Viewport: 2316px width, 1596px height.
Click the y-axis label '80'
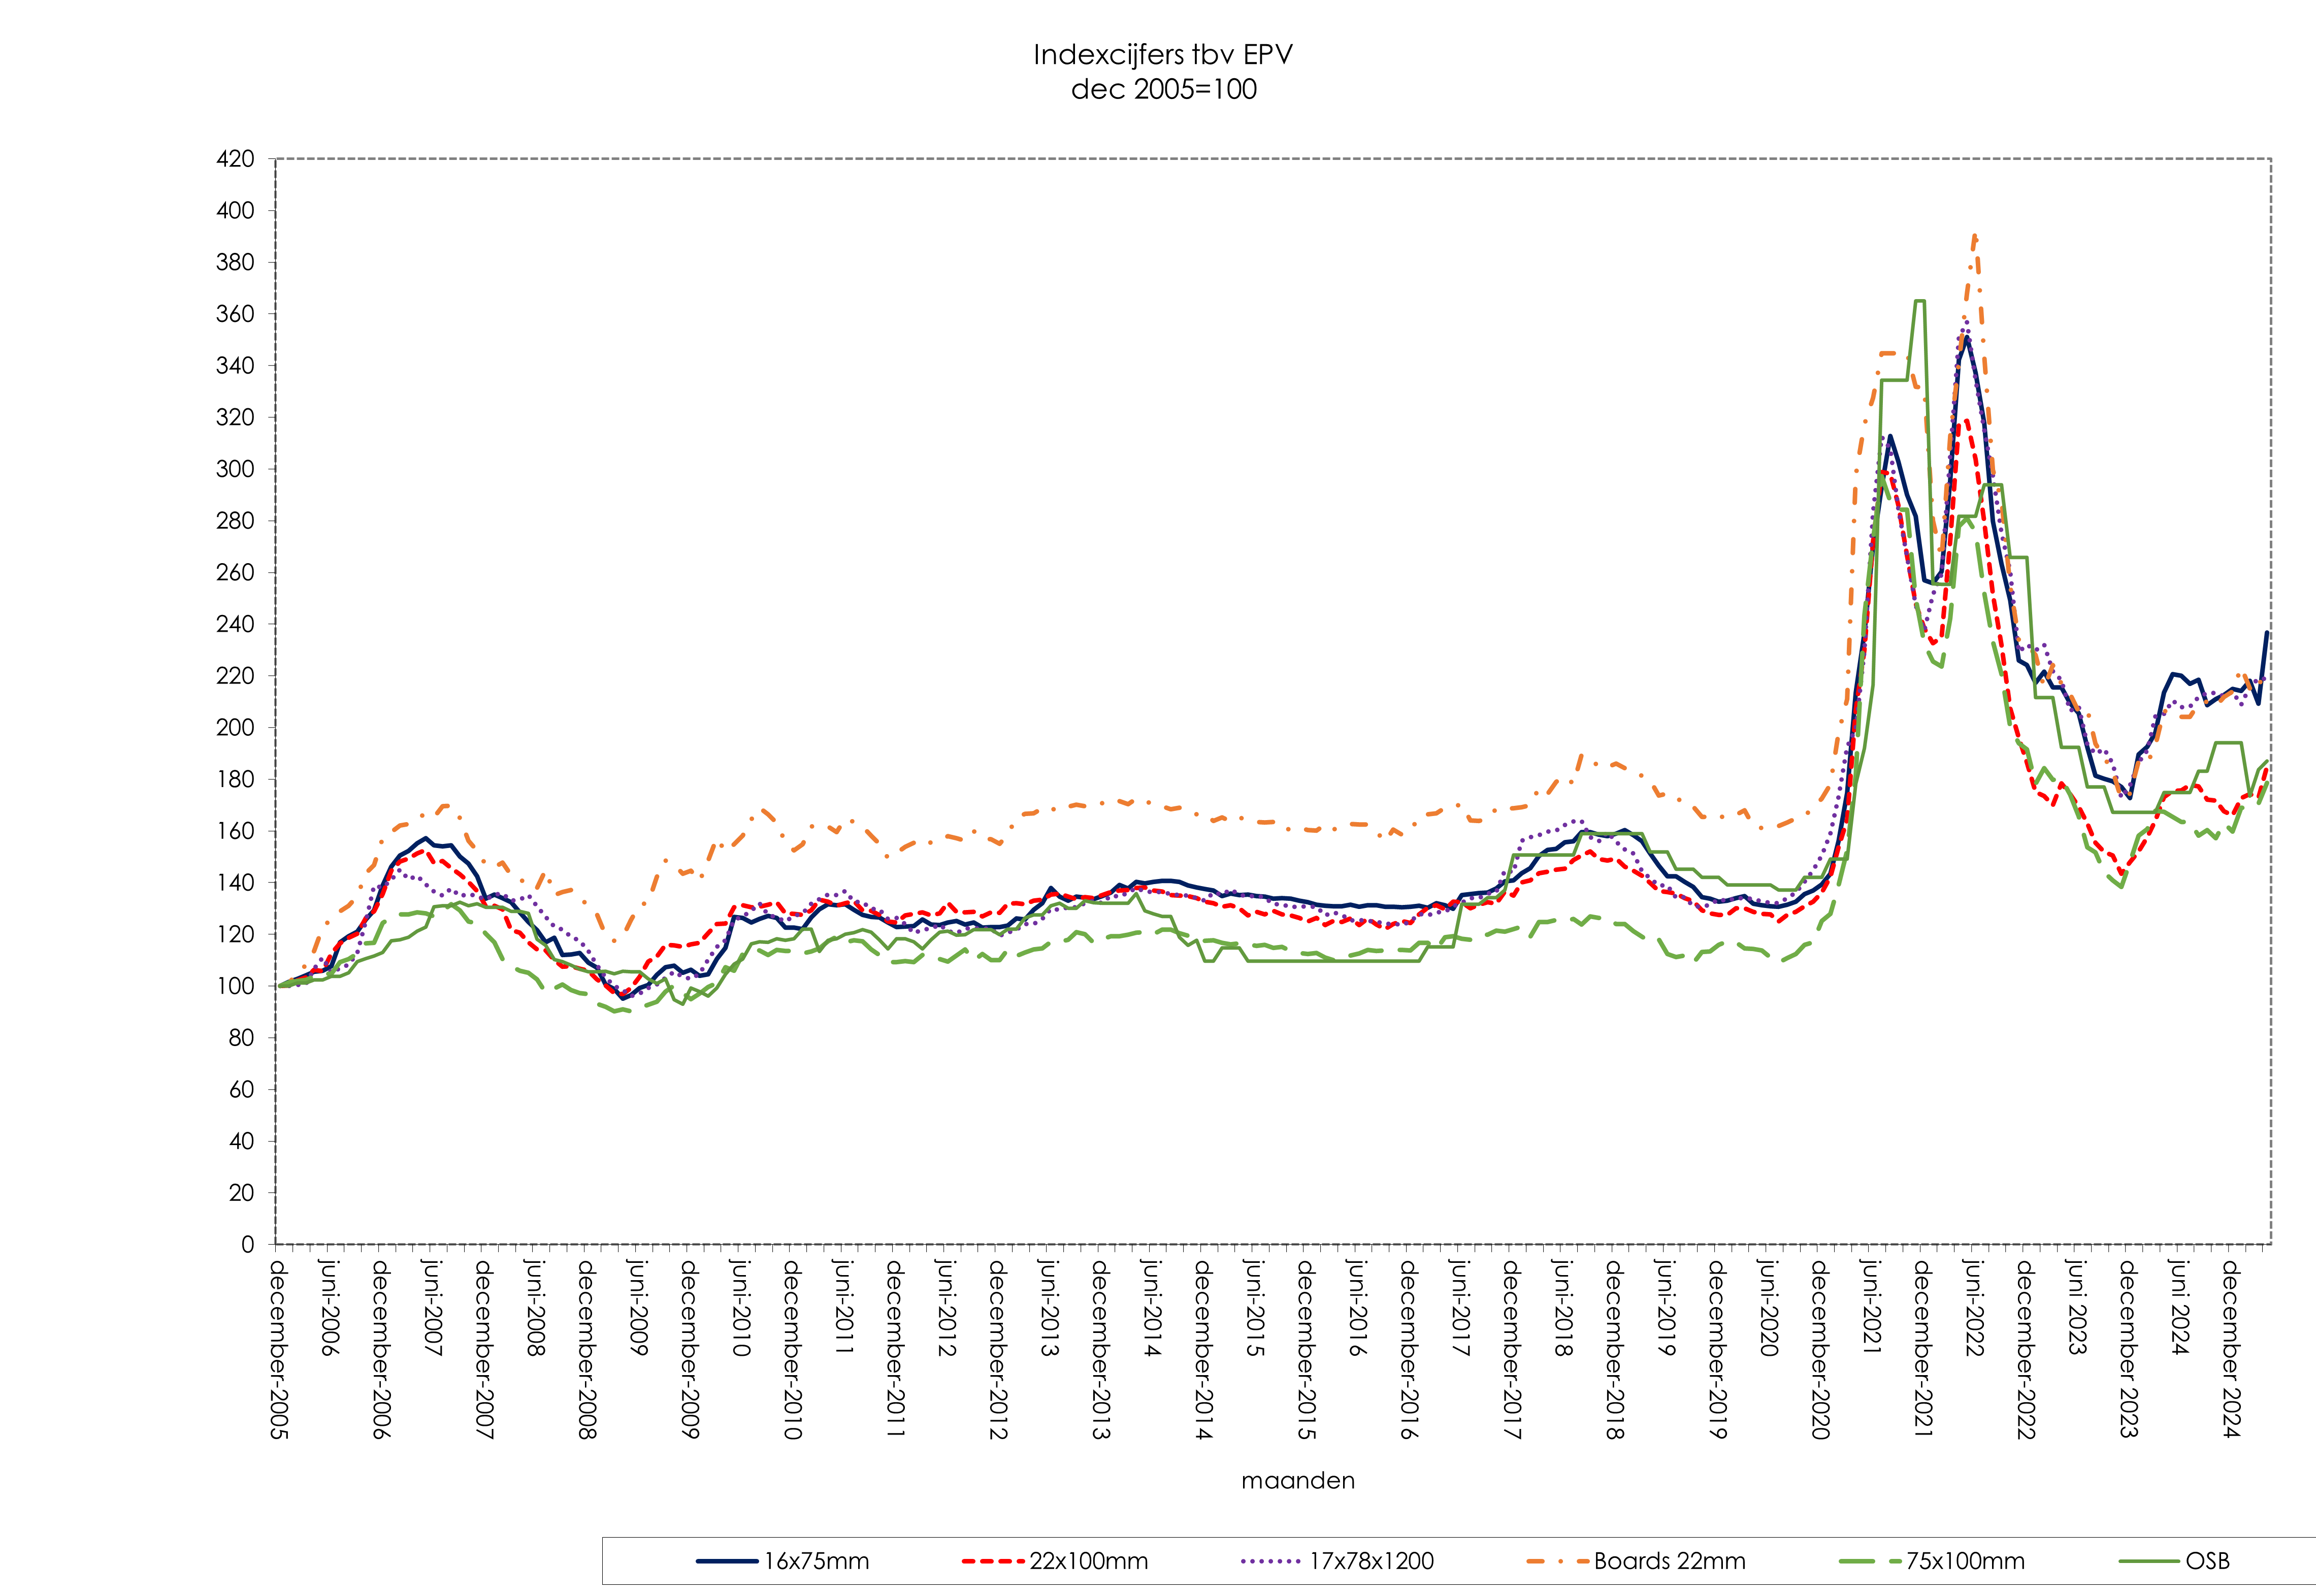tap(242, 1038)
